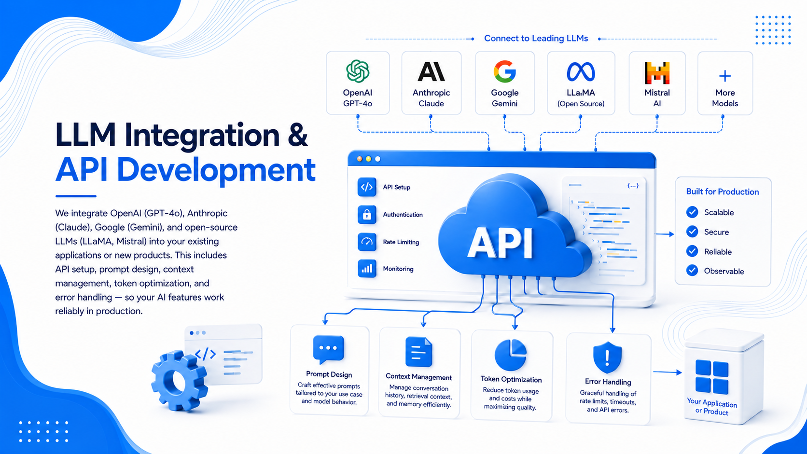Click the Anthropic AI logo
This screenshot has width=807, height=454.
point(431,72)
